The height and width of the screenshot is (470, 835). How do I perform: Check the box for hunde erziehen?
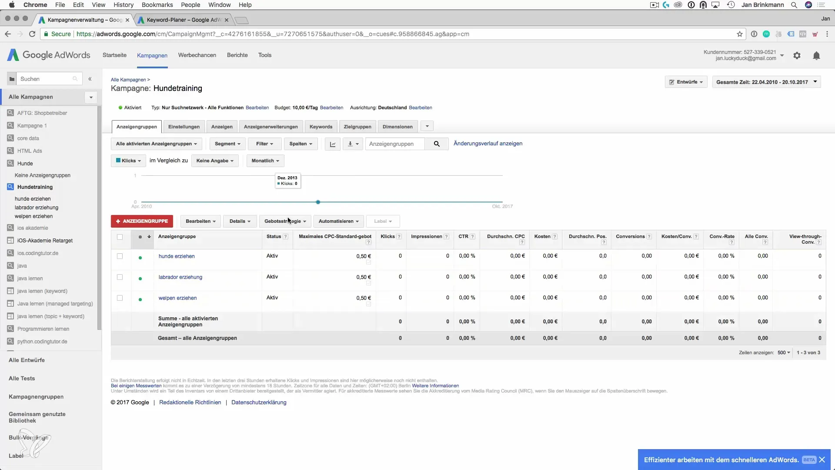(x=120, y=256)
